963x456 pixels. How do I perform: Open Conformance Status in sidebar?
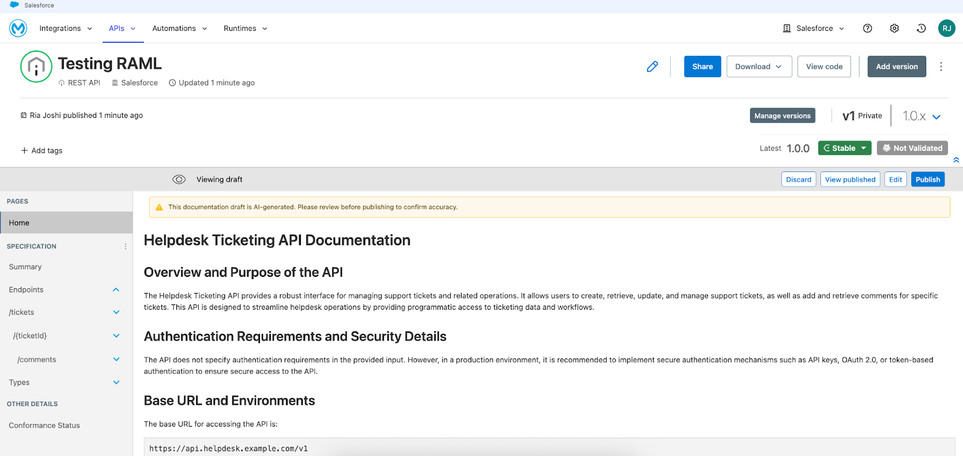(44, 425)
